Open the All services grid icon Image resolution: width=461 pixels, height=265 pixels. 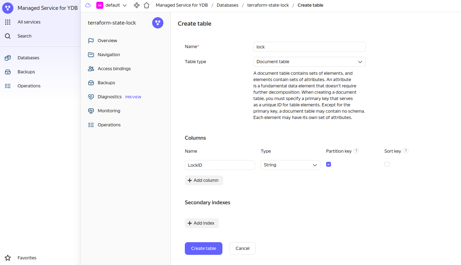(8, 22)
